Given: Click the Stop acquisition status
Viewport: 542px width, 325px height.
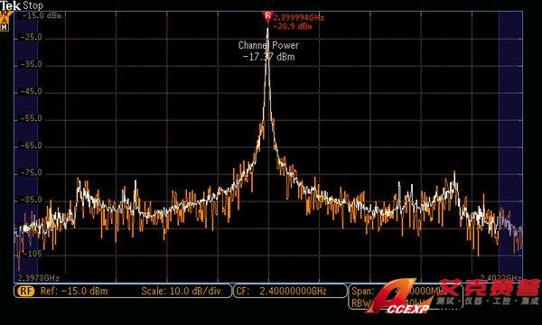Looking at the screenshot, I should [x=33, y=5].
